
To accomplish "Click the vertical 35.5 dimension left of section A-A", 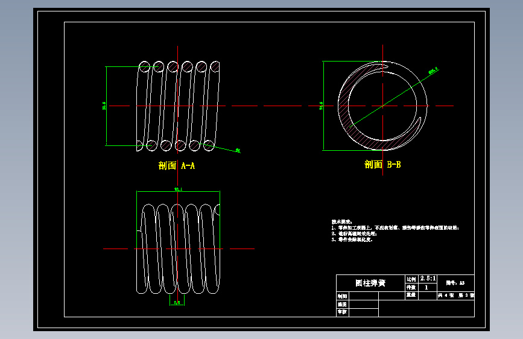I will [104, 106].
